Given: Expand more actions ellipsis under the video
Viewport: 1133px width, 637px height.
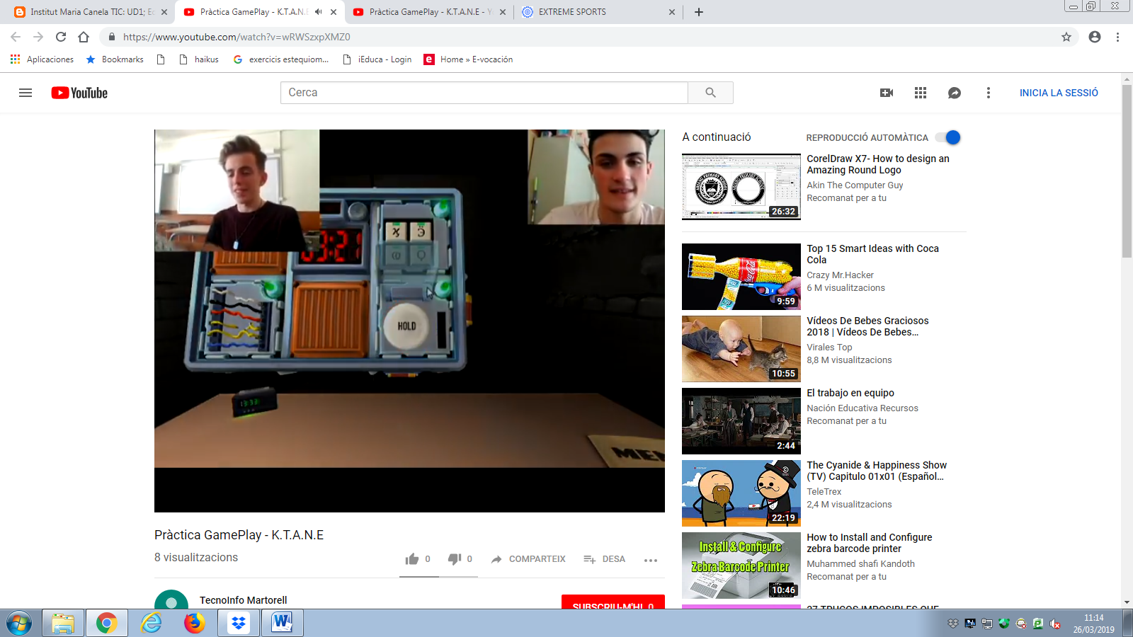Looking at the screenshot, I should coord(650,560).
